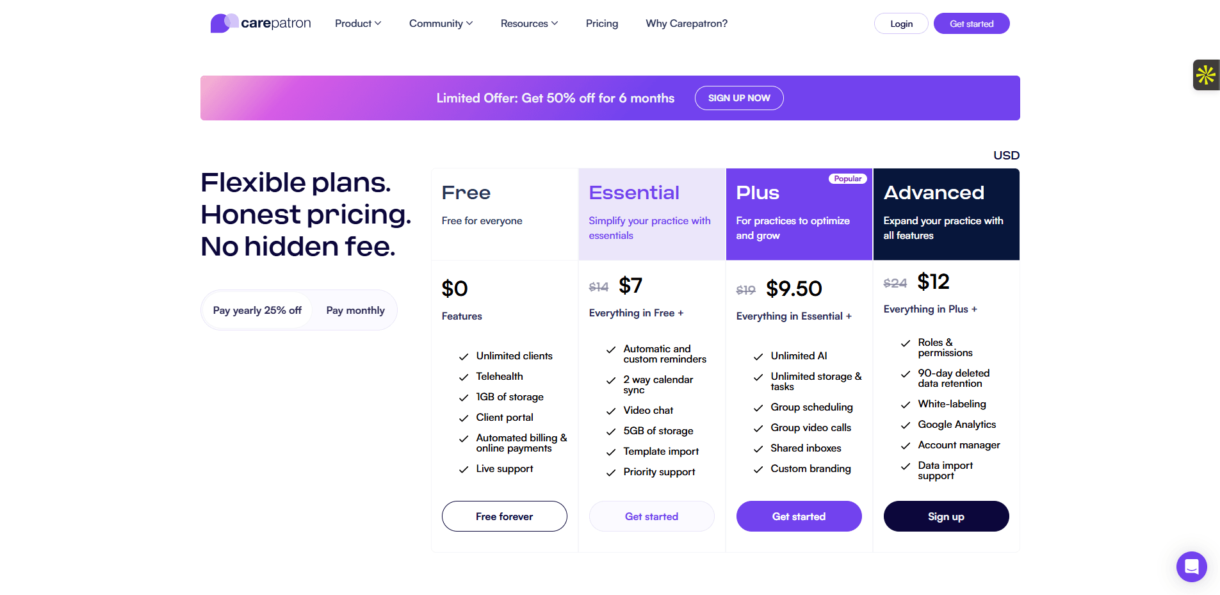Click the Carepatron logo icon
The width and height of the screenshot is (1220, 595).
pyautogui.click(x=224, y=23)
